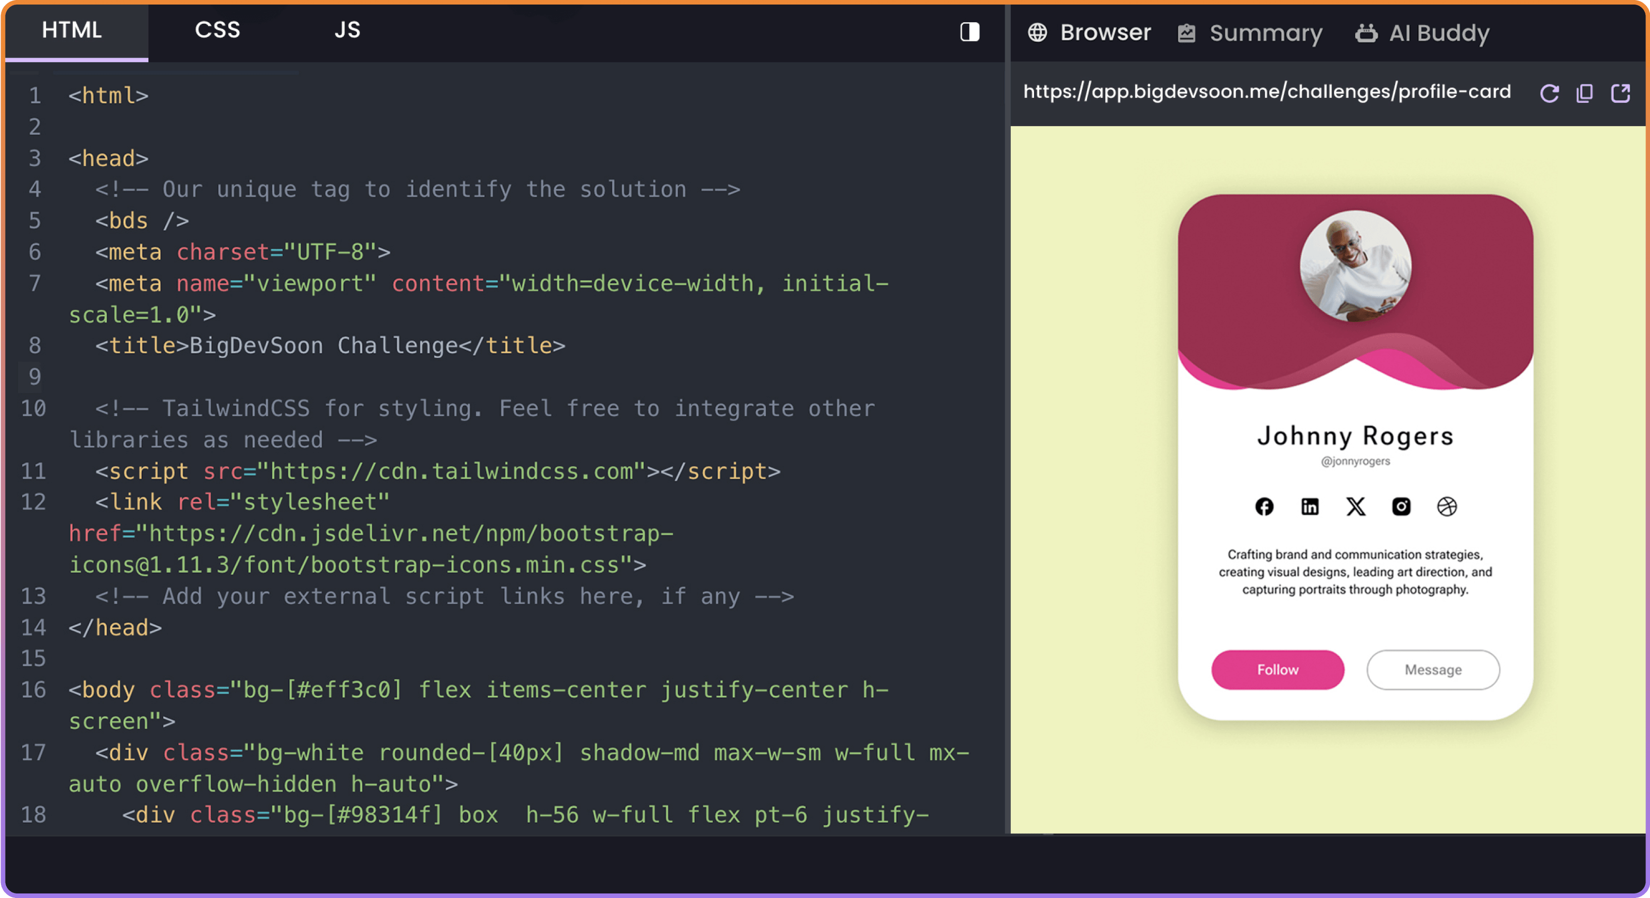Click the Summary panel icon

[x=1185, y=32]
